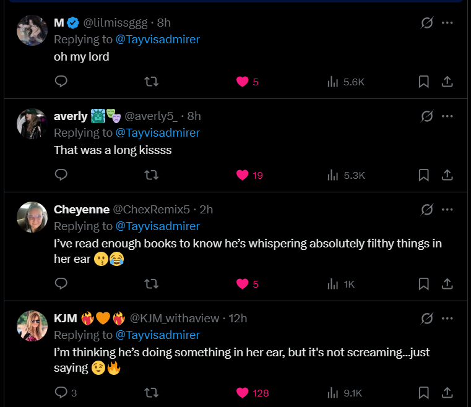Reply to KJM's tweet with 3 replies
471x407 pixels.
61,392
